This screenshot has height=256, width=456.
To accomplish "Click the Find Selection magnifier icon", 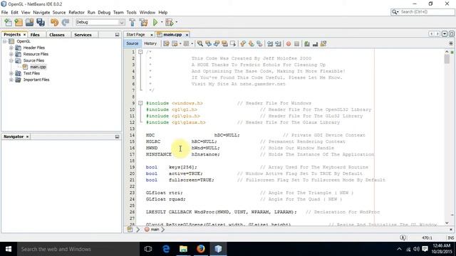I will click(x=200, y=43).
